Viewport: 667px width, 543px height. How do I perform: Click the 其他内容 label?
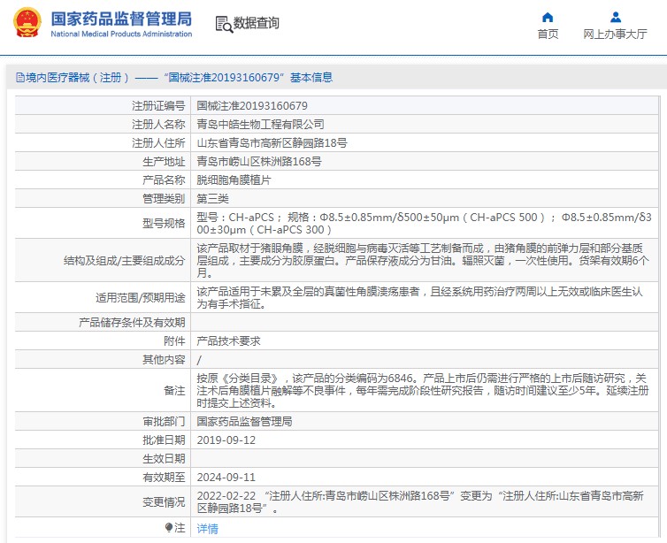click(164, 360)
